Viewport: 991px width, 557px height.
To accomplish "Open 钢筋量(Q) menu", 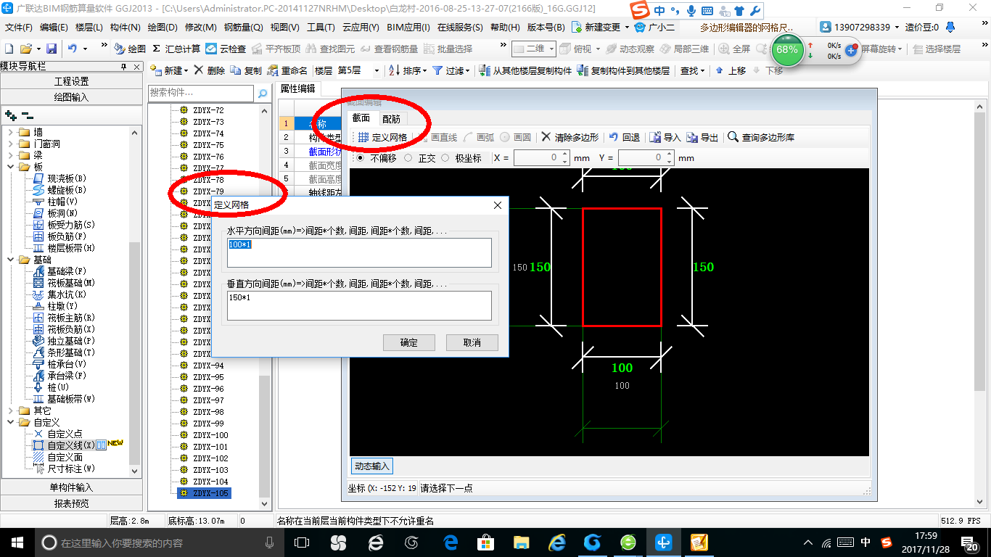I will [243, 28].
